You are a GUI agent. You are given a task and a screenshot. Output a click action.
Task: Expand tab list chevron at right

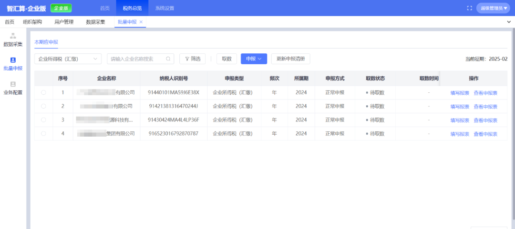[x=509, y=22]
